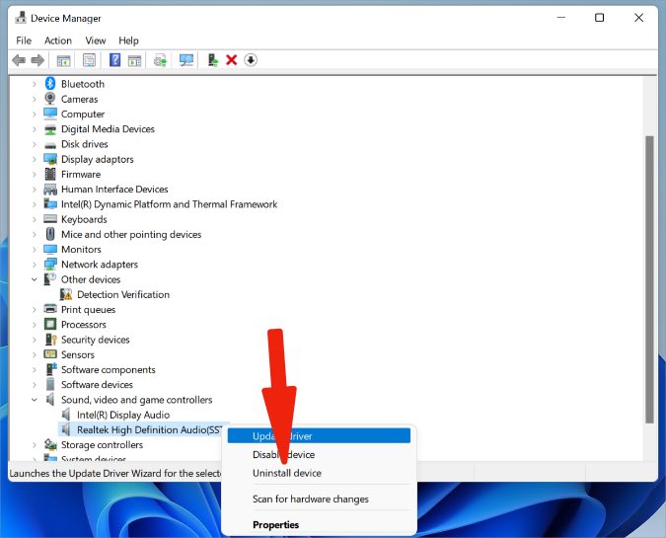Click the Storage controllers icon

(x=50, y=444)
